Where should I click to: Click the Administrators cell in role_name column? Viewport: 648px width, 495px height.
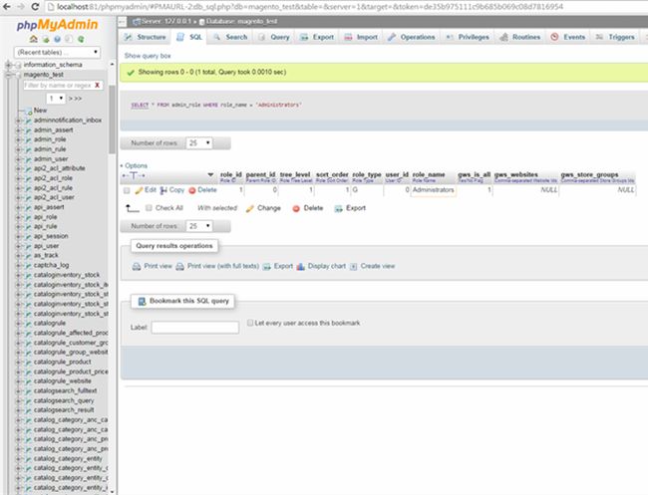coord(433,190)
